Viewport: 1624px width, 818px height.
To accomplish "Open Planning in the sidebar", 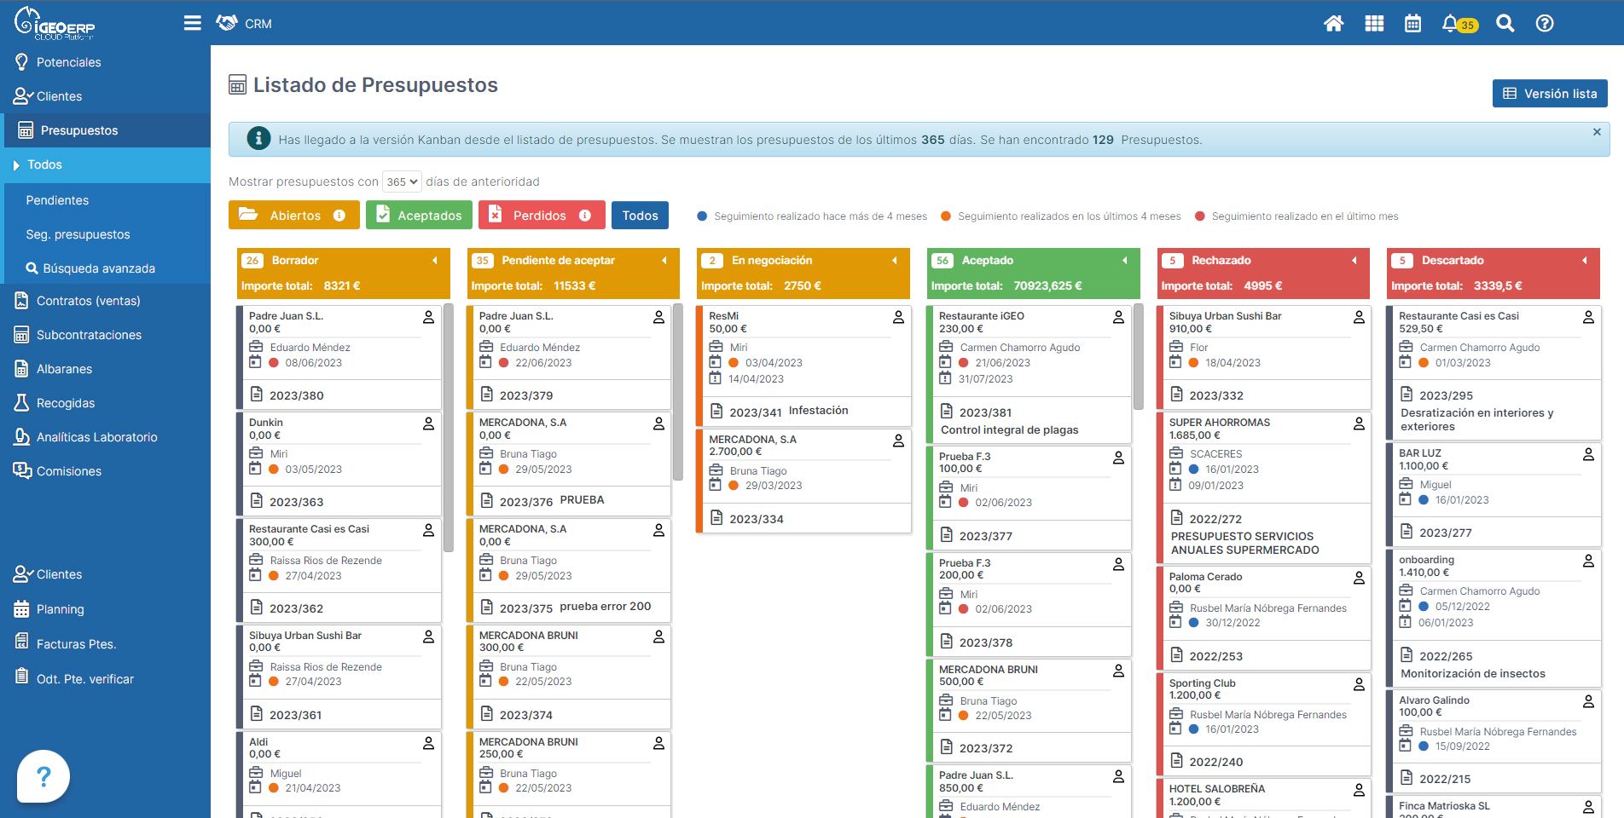I will [106, 609].
